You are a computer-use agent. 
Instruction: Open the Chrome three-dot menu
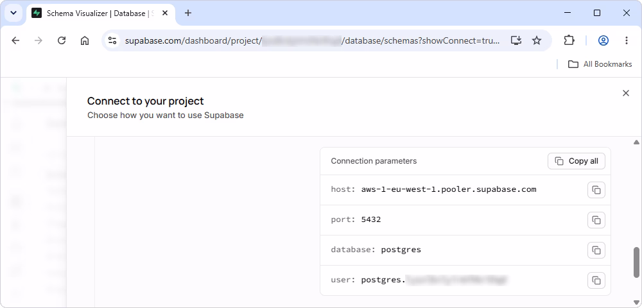point(627,40)
